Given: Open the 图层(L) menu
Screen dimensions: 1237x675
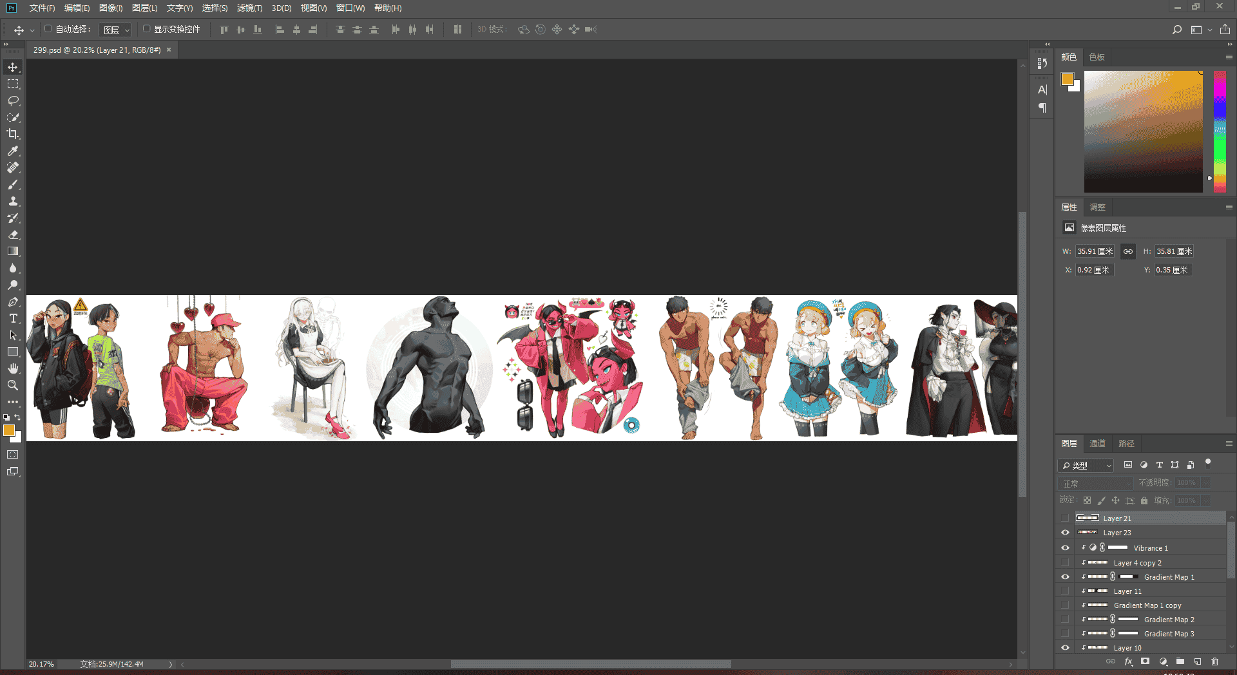Looking at the screenshot, I should click(x=144, y=8).
